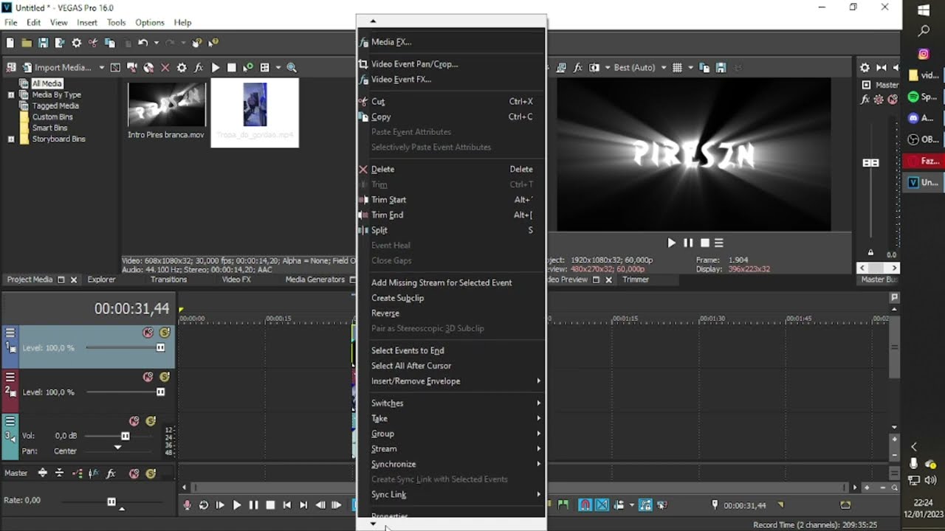Open Master Bus settings gear icon
The width and height of the screenshot is (945, 531).
[865, 67]
